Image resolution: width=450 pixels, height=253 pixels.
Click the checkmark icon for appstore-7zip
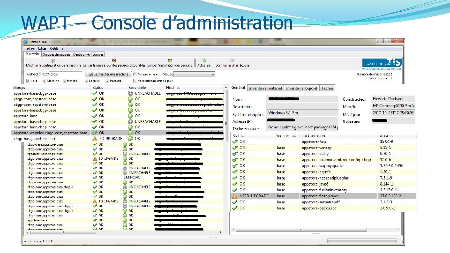tap(235, 141)
